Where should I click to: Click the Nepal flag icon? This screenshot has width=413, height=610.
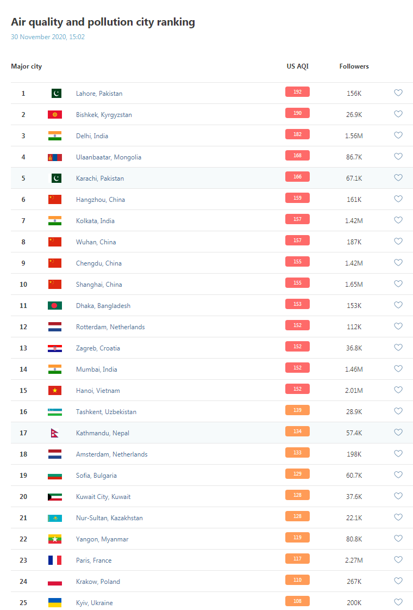[x=55, y=433]
